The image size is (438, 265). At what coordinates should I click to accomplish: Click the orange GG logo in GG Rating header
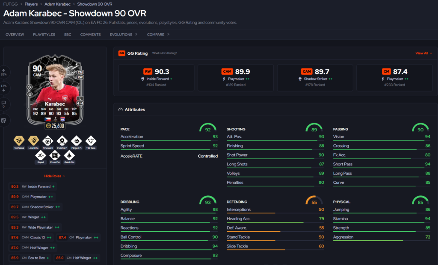[122, 53]
